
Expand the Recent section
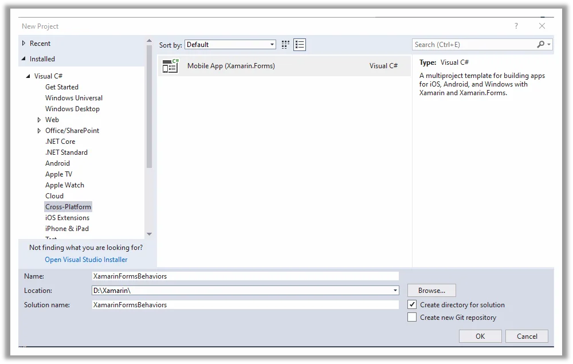(x=23, y=43)
